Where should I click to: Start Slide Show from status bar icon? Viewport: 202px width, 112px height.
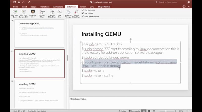point(154,111)
